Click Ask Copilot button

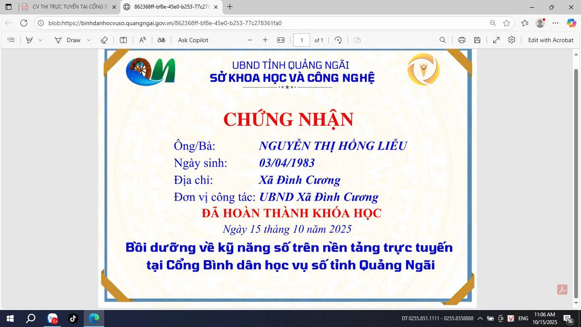pyautogui.click(x=193, y=40)
